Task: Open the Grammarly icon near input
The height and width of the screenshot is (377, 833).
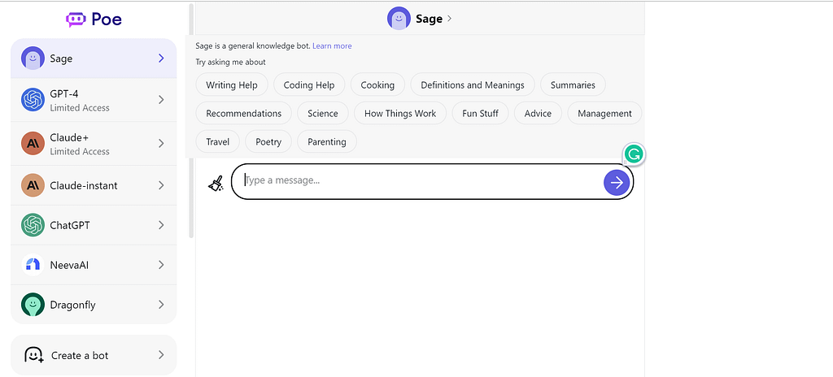Action: pos(633,154)
